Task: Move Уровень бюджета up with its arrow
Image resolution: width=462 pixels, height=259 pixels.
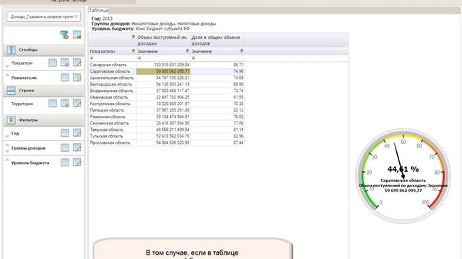Action: coord(7,160)
